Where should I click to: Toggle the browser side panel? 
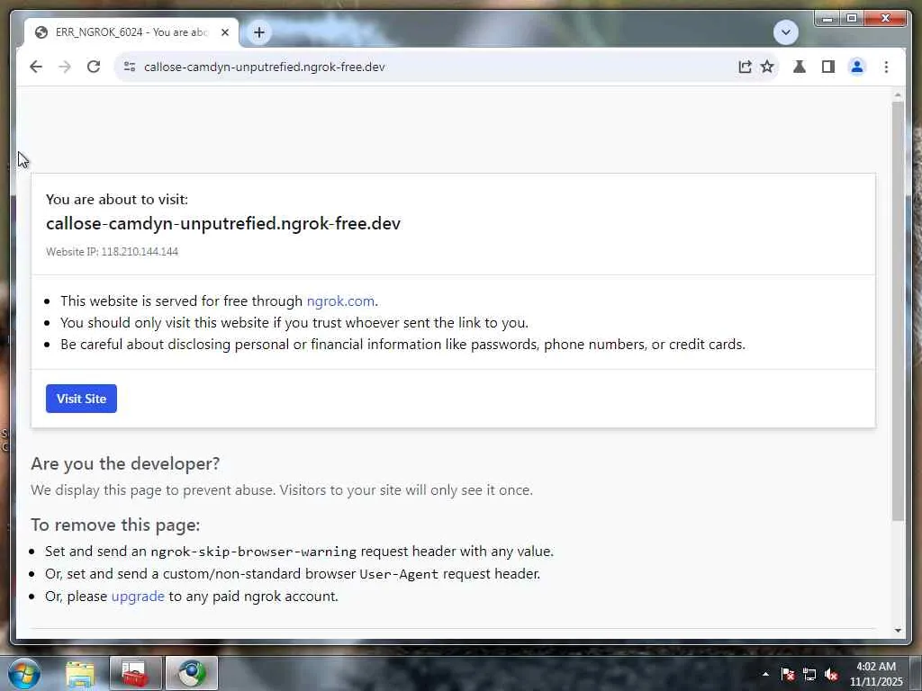tap(828, 67)
